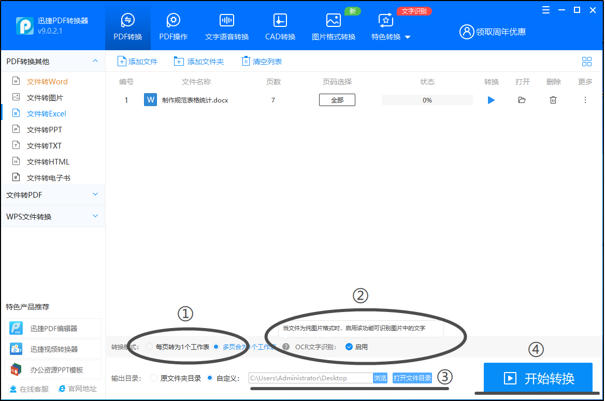The height and width of the screenshot is (401, 605).
Task: Select 自定义 output directory option
Action: pos(209,378)
